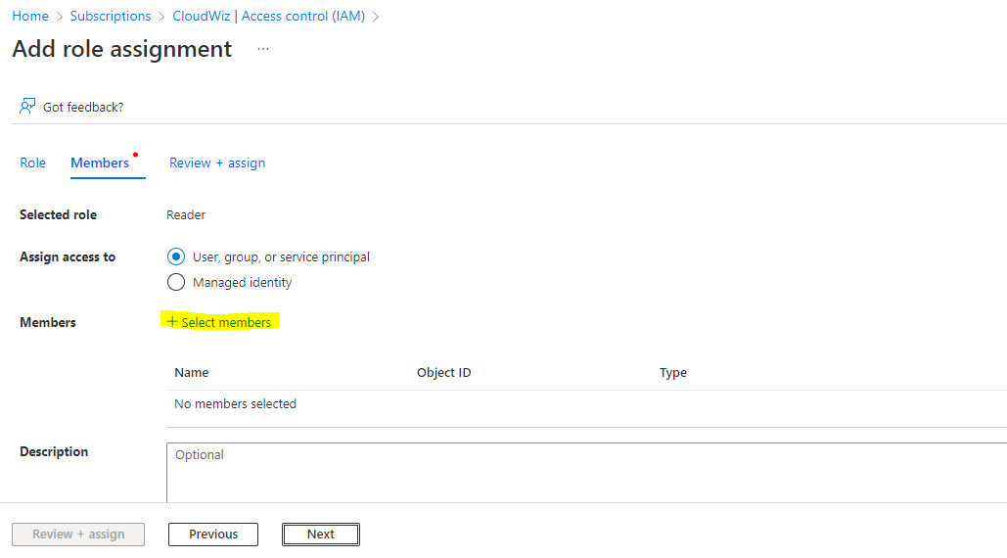Viewport: 1007px width, 558px height.
Task: Click the Select members link text
Action: click(226, 322)
